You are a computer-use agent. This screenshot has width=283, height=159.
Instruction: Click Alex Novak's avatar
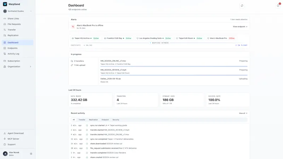point(5,154)
